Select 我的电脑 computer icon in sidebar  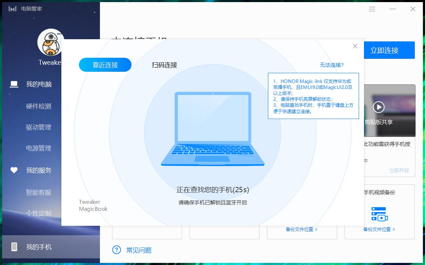(x=14, y=84)
